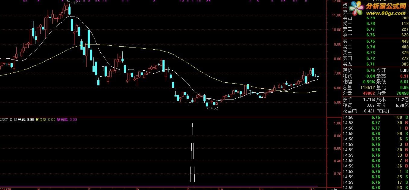Click the 4.62 low price marker
409x190 pixels.
[214, 108]
